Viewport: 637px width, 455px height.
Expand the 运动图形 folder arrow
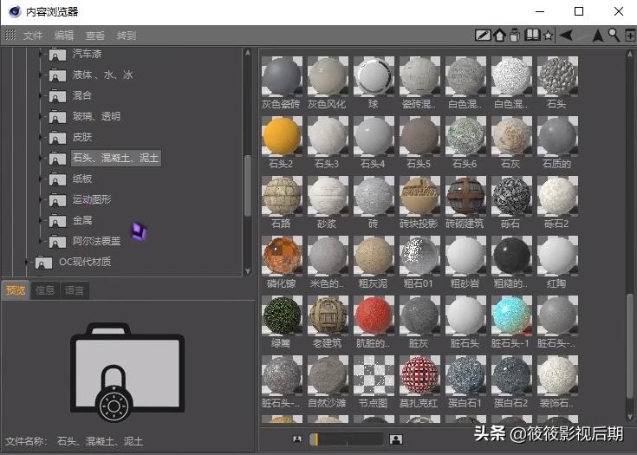click(40, 199)
